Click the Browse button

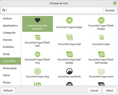point(110,10)
